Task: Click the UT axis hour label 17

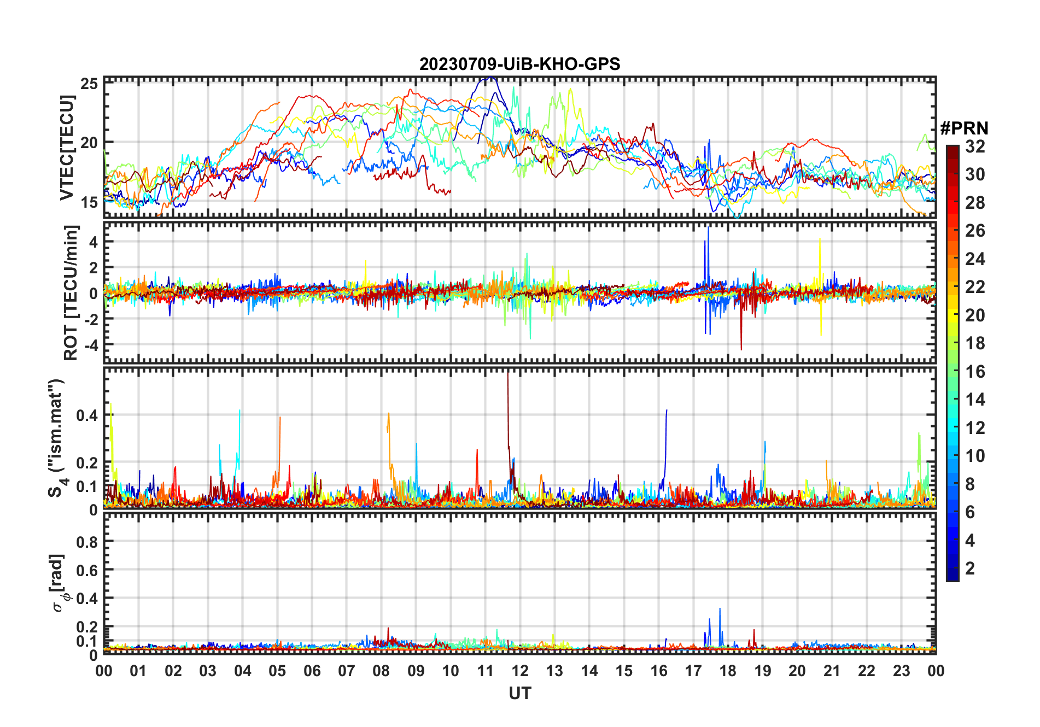Action: [693, 671]
